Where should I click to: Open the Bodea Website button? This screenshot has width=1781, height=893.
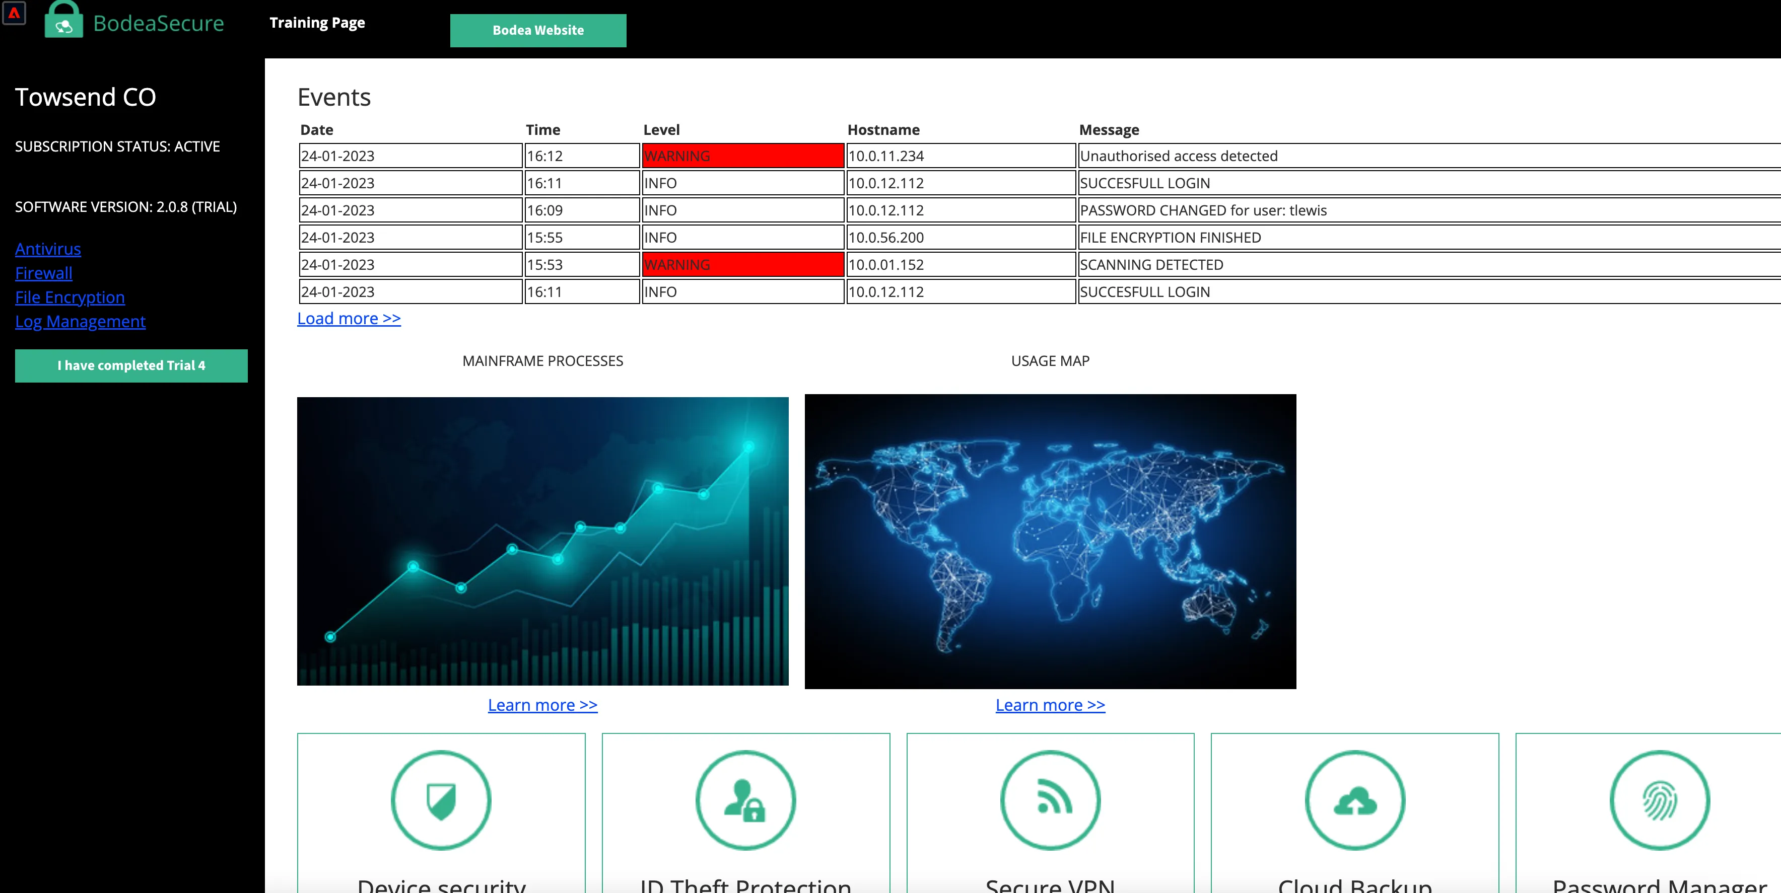click(538, 30)
